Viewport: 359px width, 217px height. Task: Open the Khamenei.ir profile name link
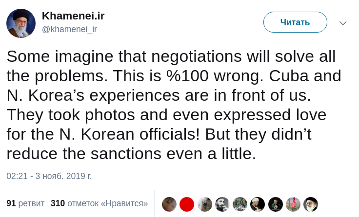point(73,16)
